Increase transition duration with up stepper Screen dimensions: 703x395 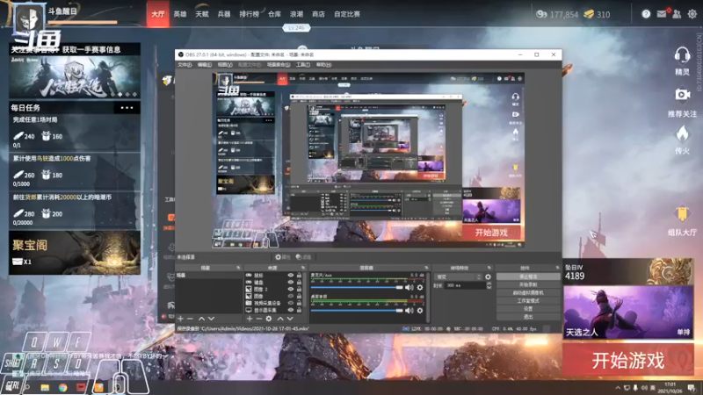pos(489,284)
